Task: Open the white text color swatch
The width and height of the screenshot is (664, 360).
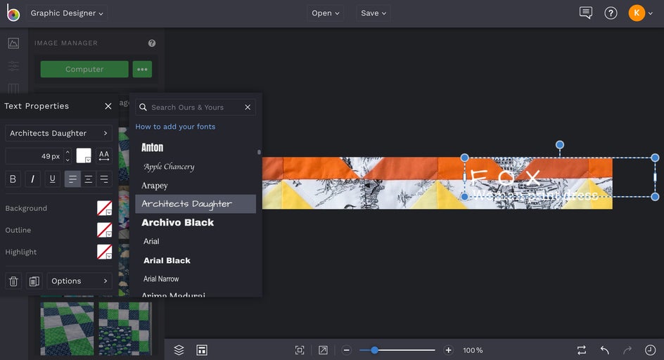Action: [x=84, y=156]
